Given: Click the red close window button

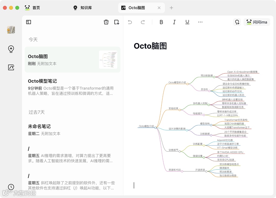Looking at the screenshot, I should click(5, 8).
